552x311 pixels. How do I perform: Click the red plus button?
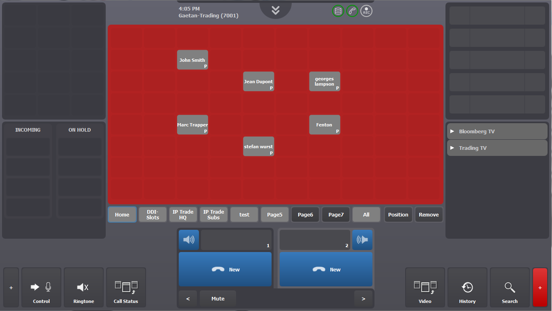pos(540,288)
